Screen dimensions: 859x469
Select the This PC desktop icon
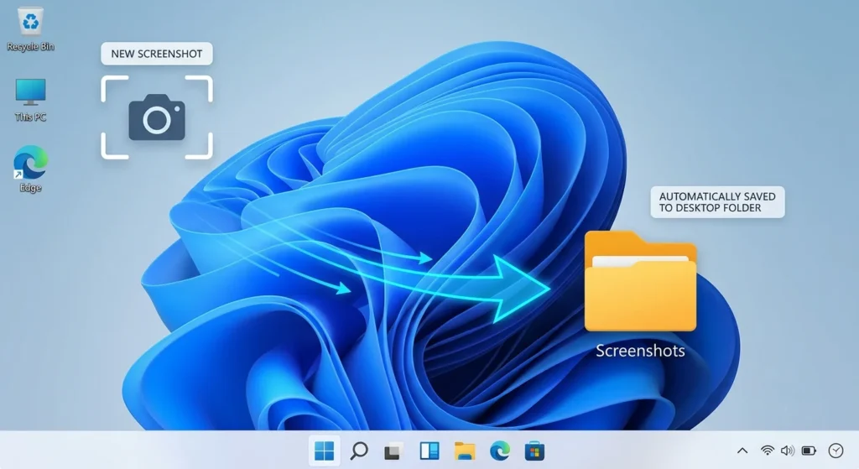click(x=31, y=100)
